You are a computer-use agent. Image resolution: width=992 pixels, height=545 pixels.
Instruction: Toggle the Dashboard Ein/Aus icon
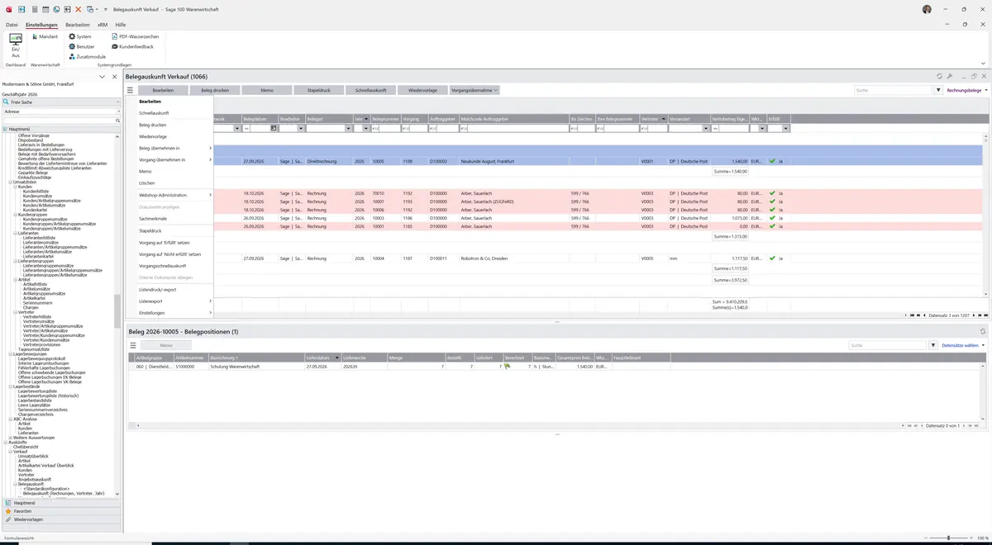coord(15,45)
